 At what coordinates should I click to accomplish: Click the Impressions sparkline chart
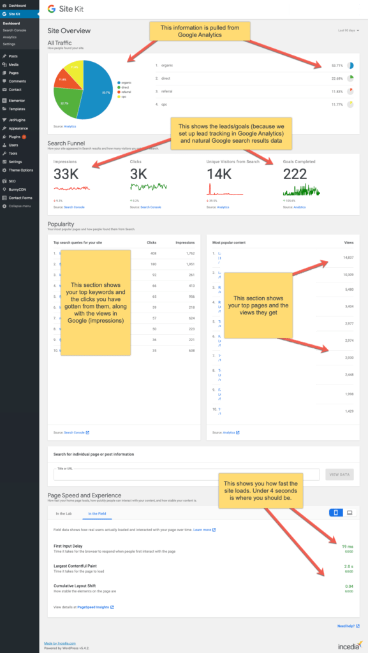pyautogui.click(x=71, y=188)
